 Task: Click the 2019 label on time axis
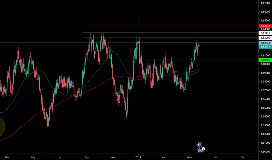point(138,157)
